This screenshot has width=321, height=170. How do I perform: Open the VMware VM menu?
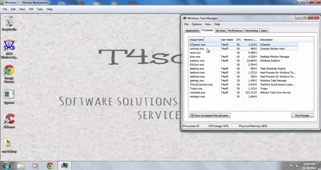coord(31,9)
